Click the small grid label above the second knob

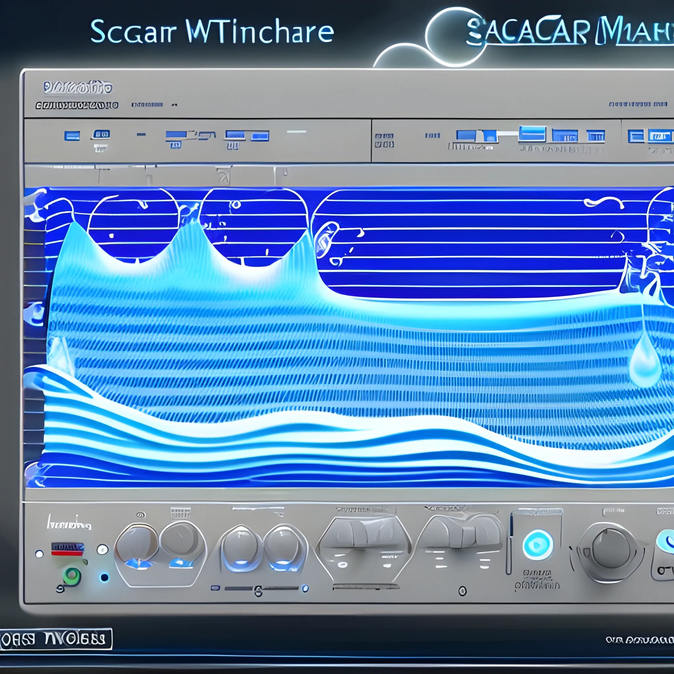[180, 513]
